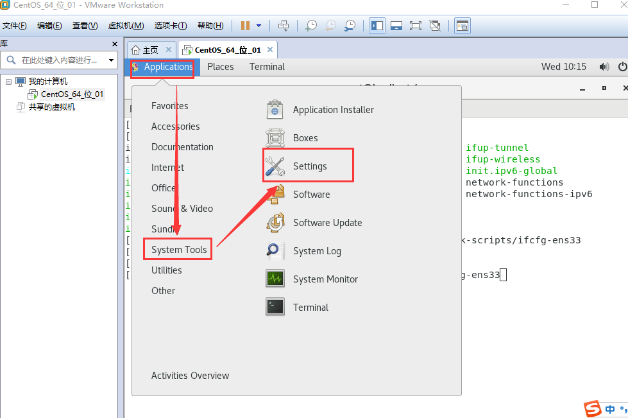Click network-functions-ipv6 in the terminal

pyautogui.click(x=529, y=194)
